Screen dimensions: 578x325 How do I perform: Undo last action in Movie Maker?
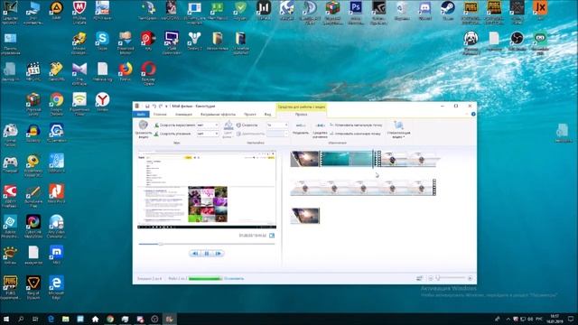tap(154, 107)
